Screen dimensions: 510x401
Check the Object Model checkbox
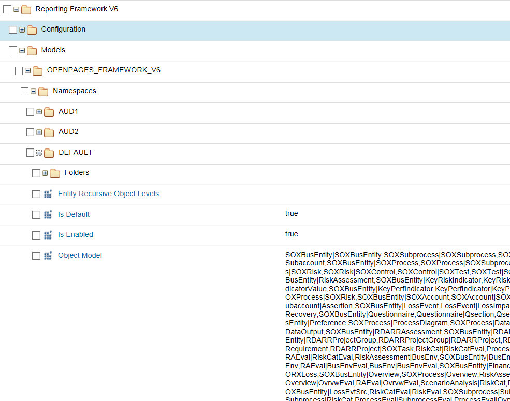point(36,256)
